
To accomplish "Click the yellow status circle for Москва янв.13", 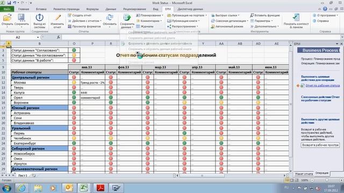I will 74,82.
